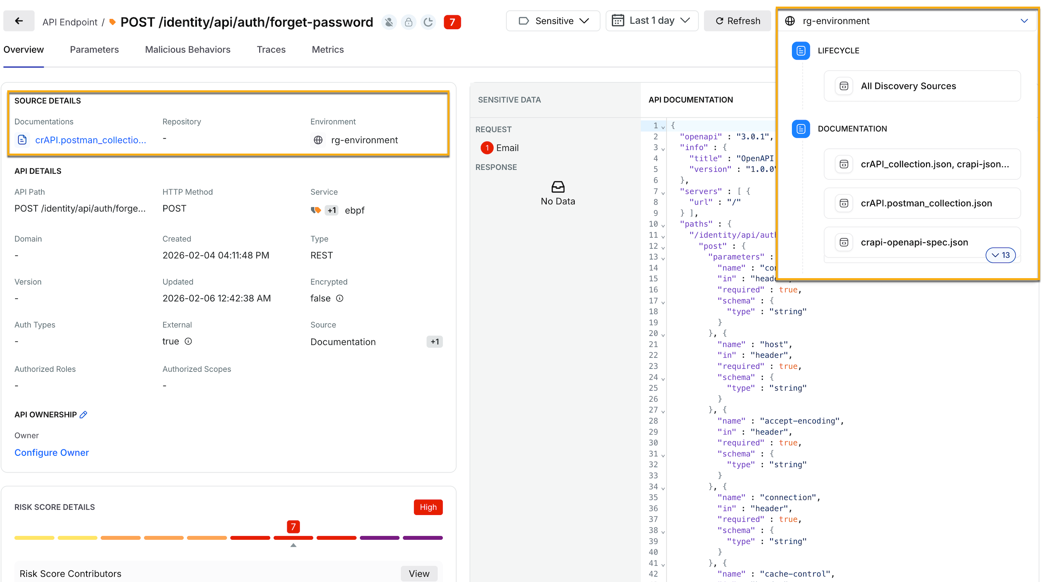Click the last purple risk scale segment

[x=423, y=538]
